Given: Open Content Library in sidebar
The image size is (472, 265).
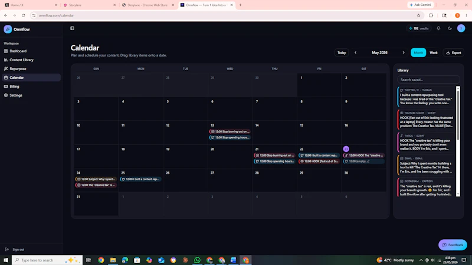Looking at the screenshot, I should point(31,60).
